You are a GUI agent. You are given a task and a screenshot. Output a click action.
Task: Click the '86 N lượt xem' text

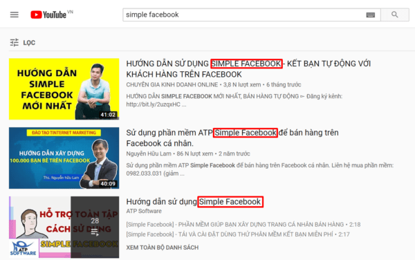click(x=195, y=154)
